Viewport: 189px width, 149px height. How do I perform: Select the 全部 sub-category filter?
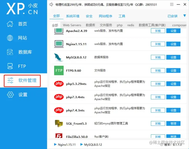(x=55, y=25)
